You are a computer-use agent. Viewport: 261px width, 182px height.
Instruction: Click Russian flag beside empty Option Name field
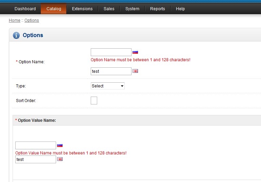tap(135, 52)
